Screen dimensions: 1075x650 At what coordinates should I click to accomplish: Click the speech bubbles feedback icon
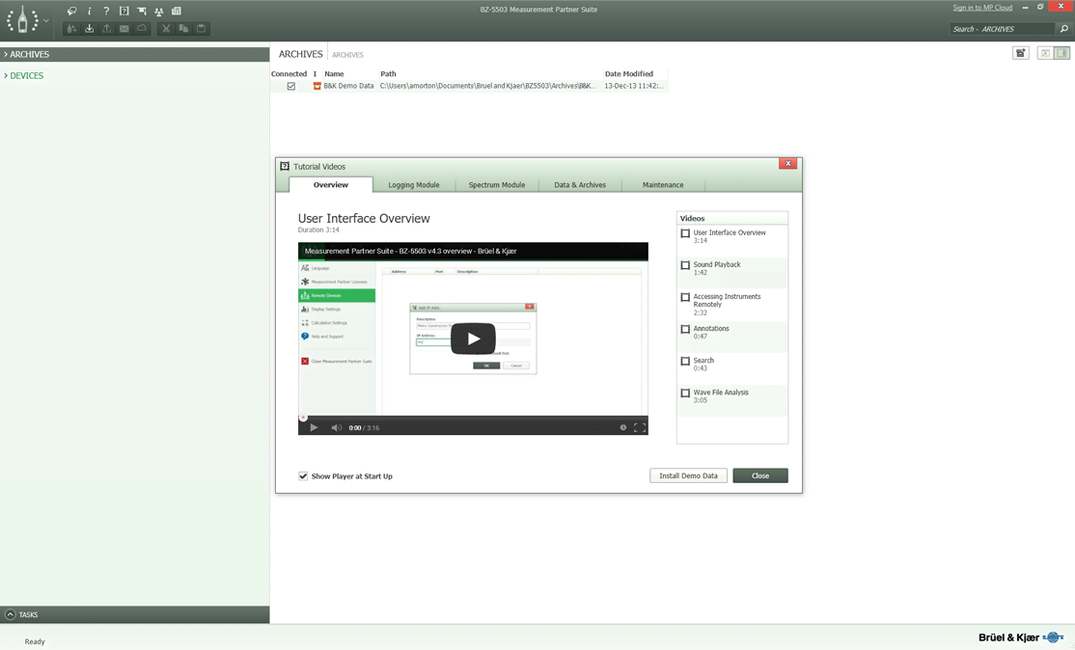71,12
